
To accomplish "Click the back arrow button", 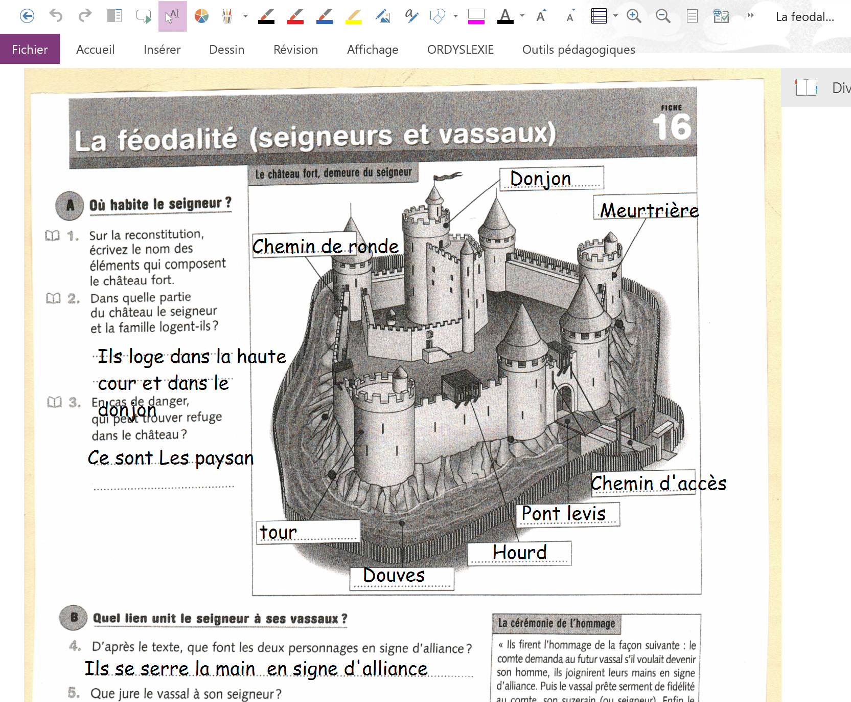I will 27,16.
